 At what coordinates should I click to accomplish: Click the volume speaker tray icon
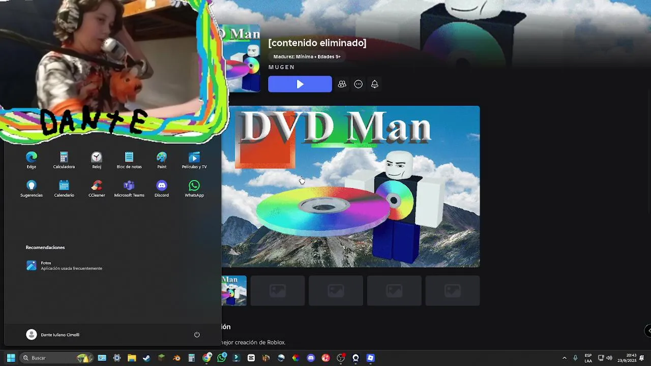click(x=609, y=358)
